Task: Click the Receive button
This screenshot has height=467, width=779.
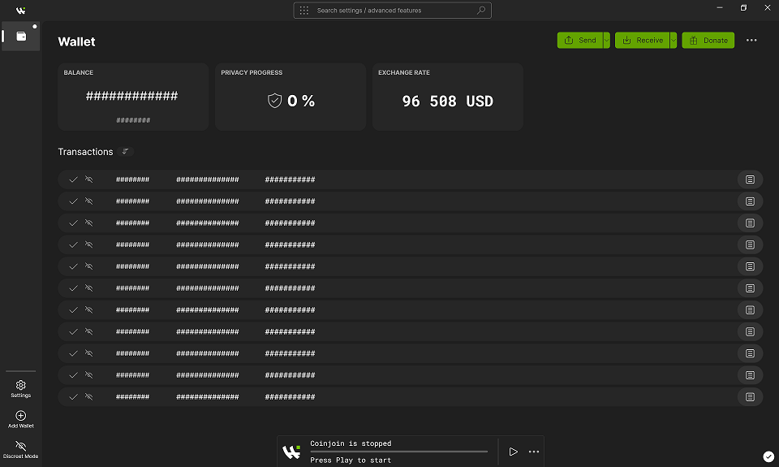Action: pos(643,41)
